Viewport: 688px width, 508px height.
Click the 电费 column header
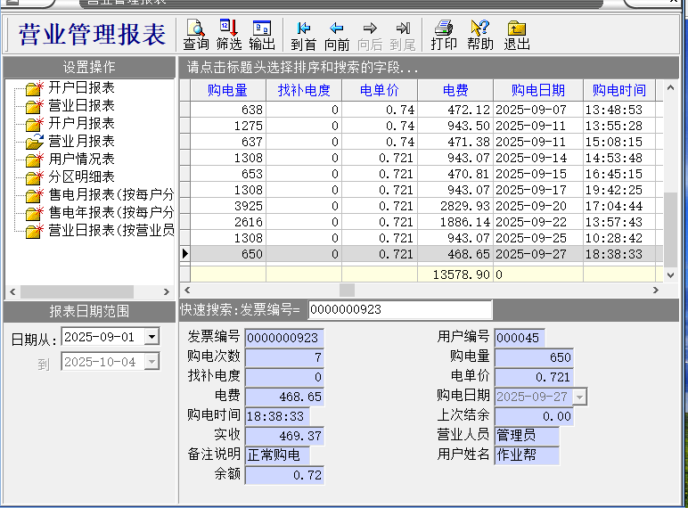455,90
